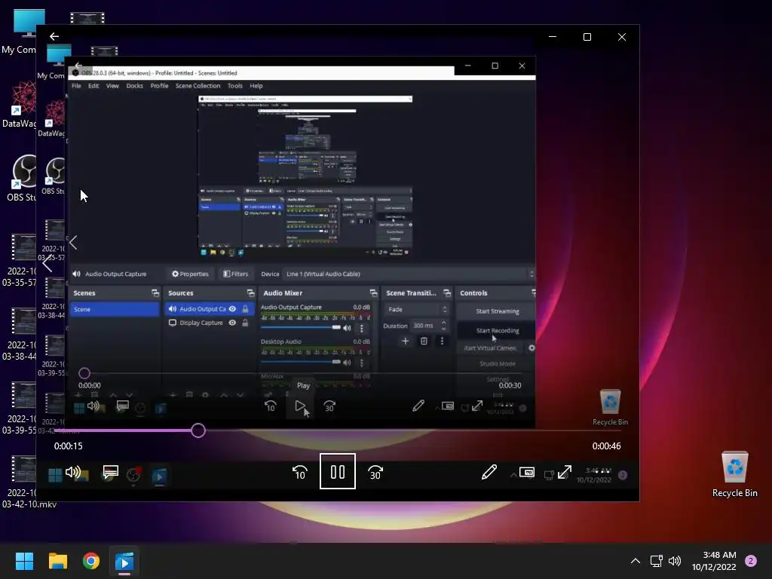The height and width of the screenshot is (579, 772).
Task: Lock the Display Capture source
Action: [245, 323]
